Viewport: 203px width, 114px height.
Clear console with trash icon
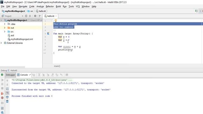7,101
